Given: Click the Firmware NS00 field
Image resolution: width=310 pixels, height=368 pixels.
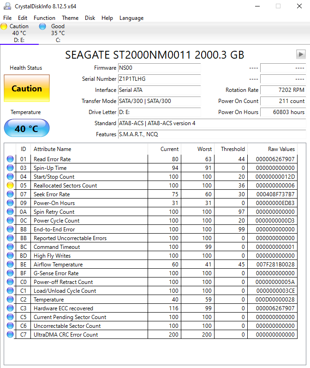Looking at the screenshot, I should (159, 68).
